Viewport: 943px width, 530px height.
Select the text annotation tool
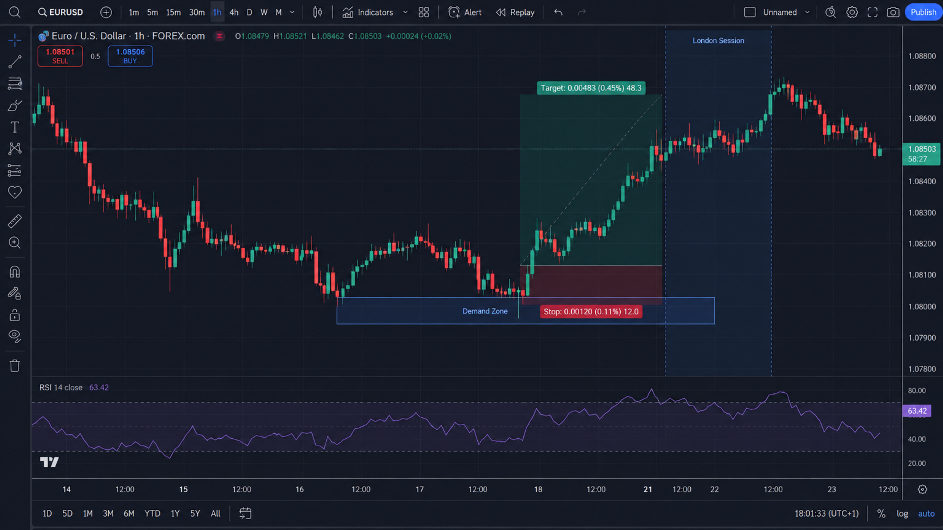(x=15, y=127)
